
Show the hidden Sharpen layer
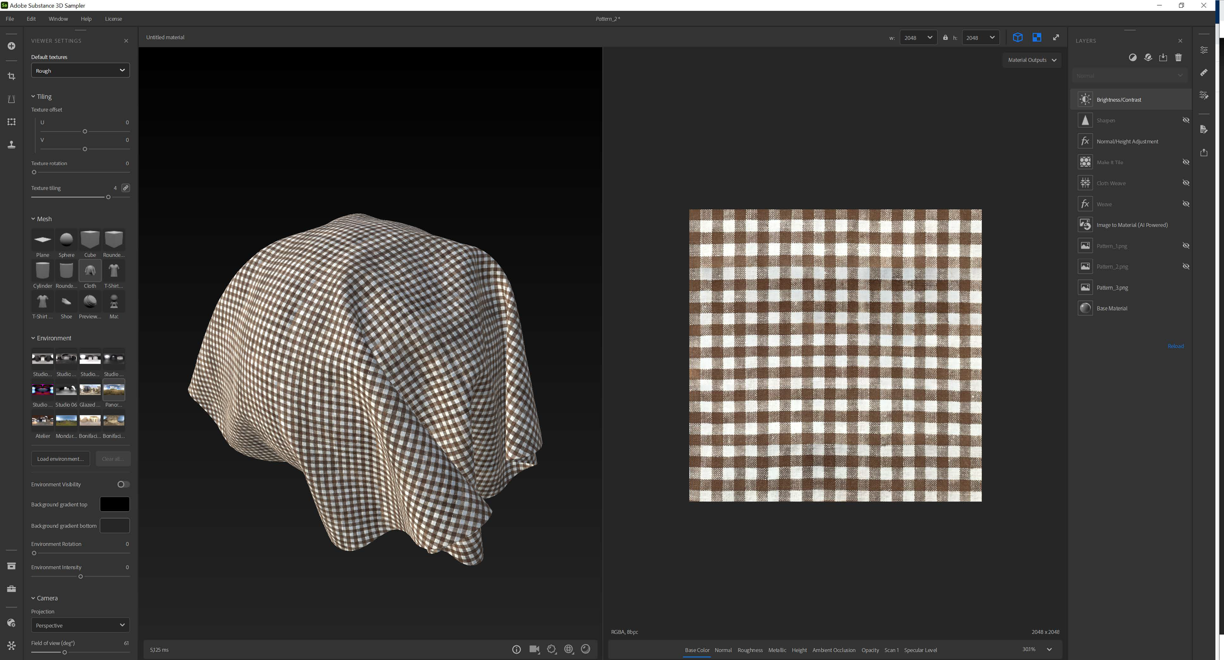[x=1186, y=120]
